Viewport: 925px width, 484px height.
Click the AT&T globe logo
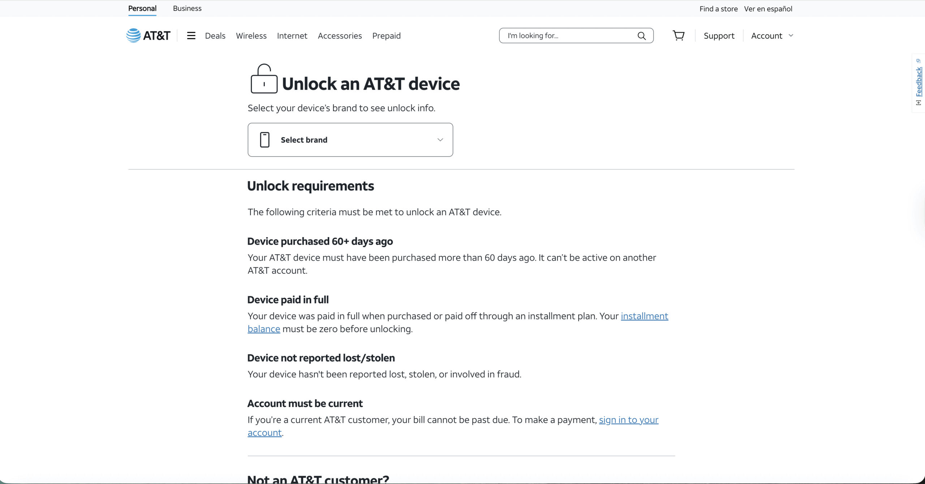[134, 35]
